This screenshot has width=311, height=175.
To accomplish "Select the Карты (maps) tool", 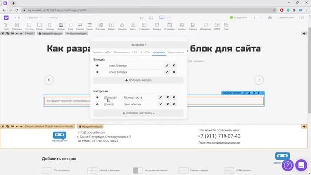I will 133,26.
